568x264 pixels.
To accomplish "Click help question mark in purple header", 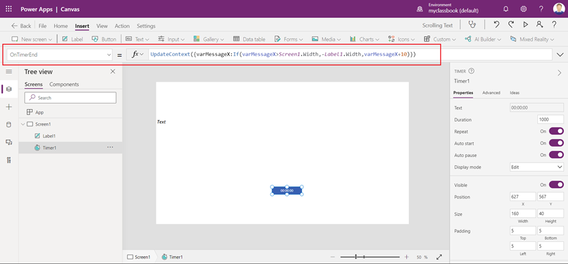I will tap(541, 9).
